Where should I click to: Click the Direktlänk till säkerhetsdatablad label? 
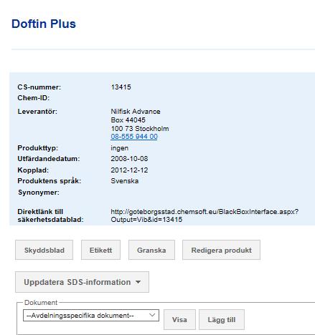pyautogui.click(x=50, y=215)
